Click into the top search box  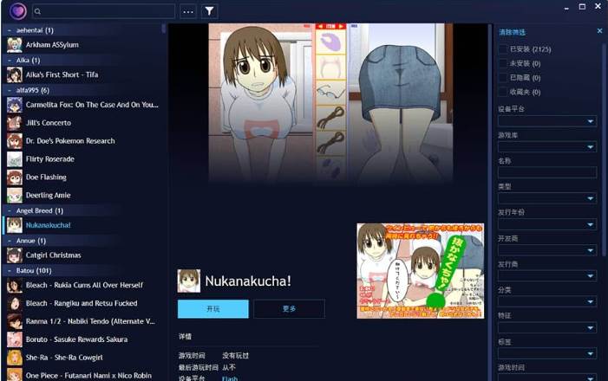click(103, 11)
